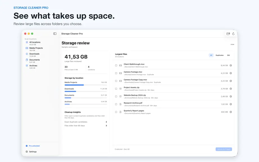The height and width of the screenshot is (162, 259).
Task: Click the Documents storage bar
Action: pyautogui.click(x=86, y=98)
